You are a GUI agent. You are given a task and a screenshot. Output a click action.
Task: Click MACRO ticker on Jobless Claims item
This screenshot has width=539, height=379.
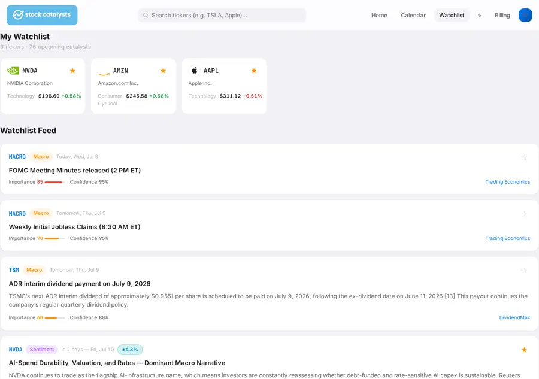pos(17,213)
